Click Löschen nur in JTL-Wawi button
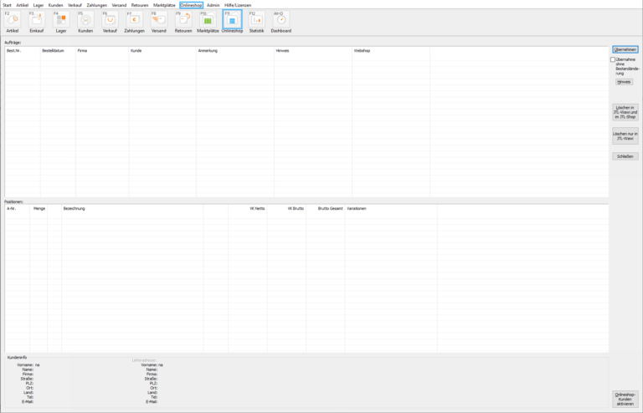Image resolution: width=643 pixels, height=413 pixels. tap(625, 135)
